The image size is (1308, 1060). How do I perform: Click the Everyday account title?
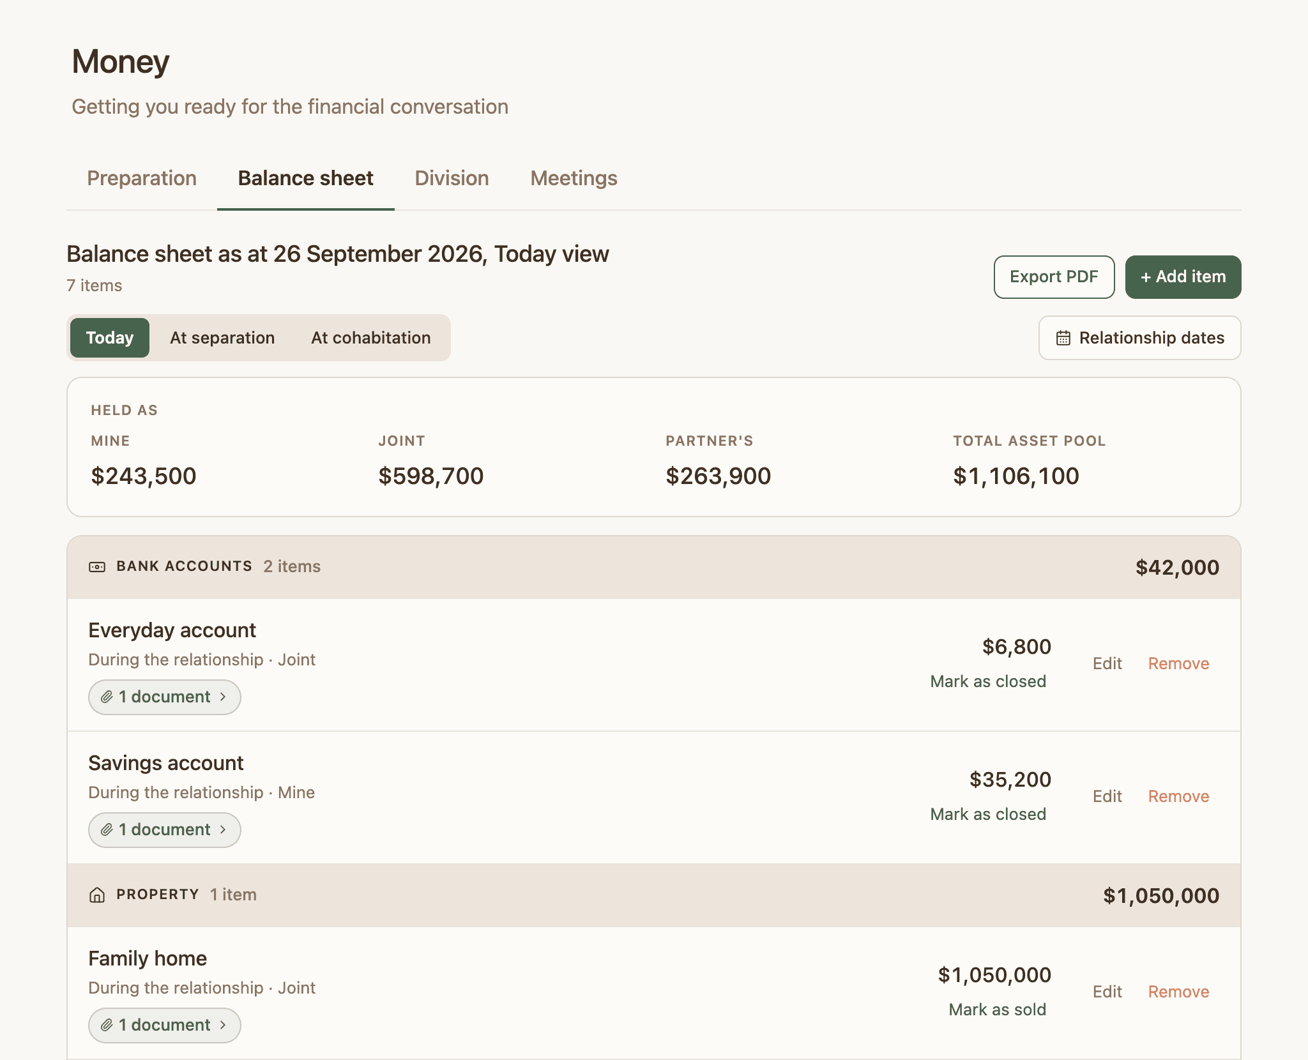172,630
